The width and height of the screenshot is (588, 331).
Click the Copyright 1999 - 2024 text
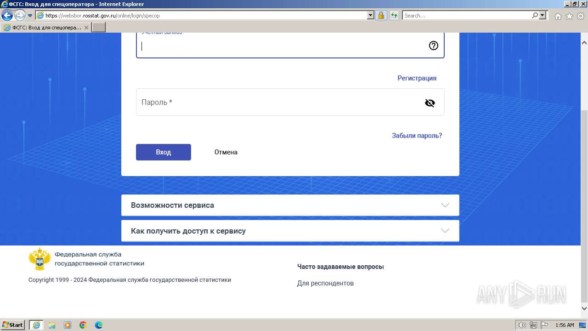tap(130, 280)
